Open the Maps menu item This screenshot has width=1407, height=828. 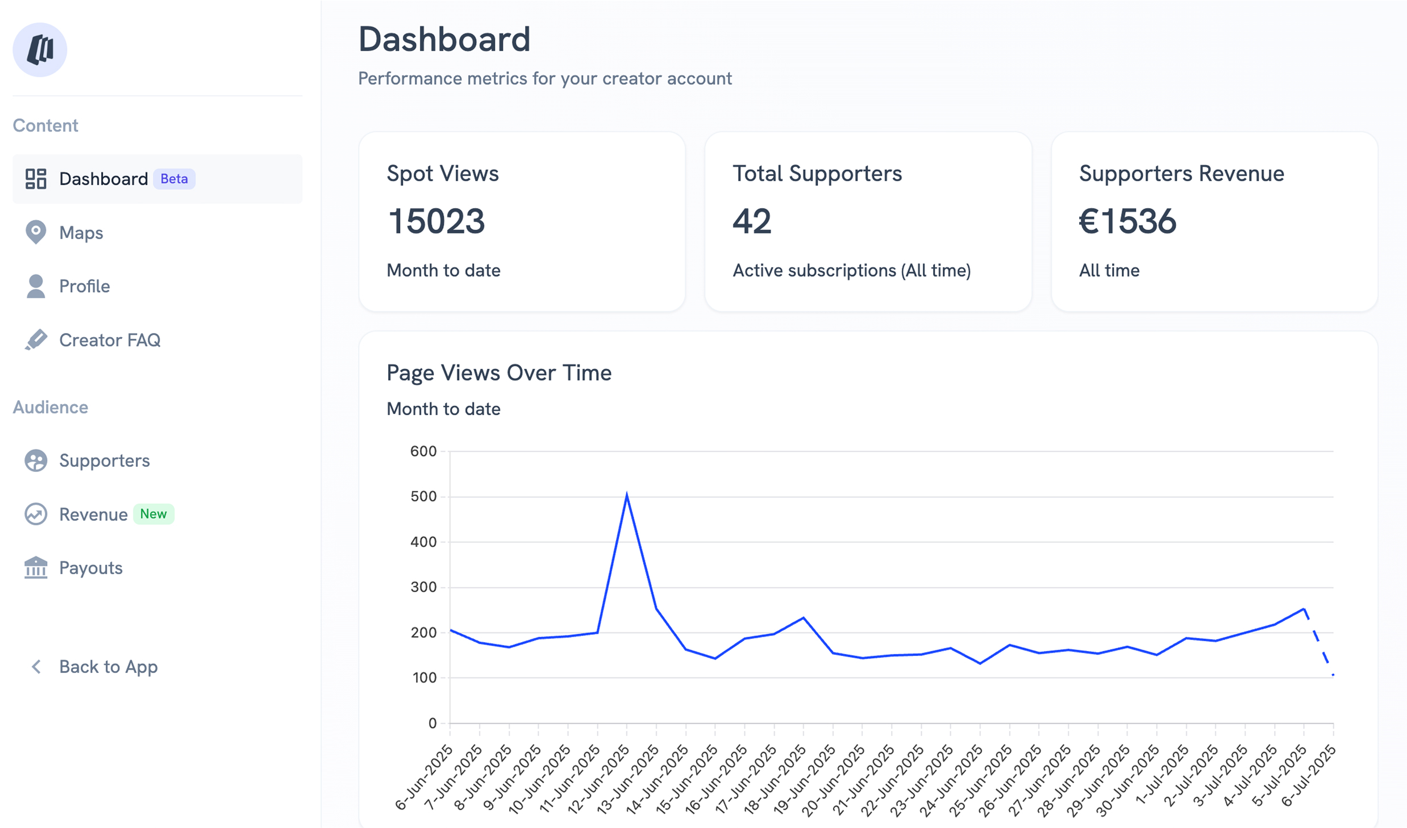pyautogui.click(x=81, y=233)
